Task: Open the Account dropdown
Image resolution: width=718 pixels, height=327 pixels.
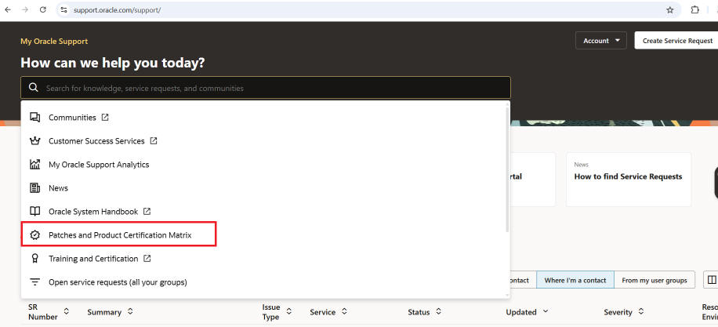Action: (x=600, y=41)
